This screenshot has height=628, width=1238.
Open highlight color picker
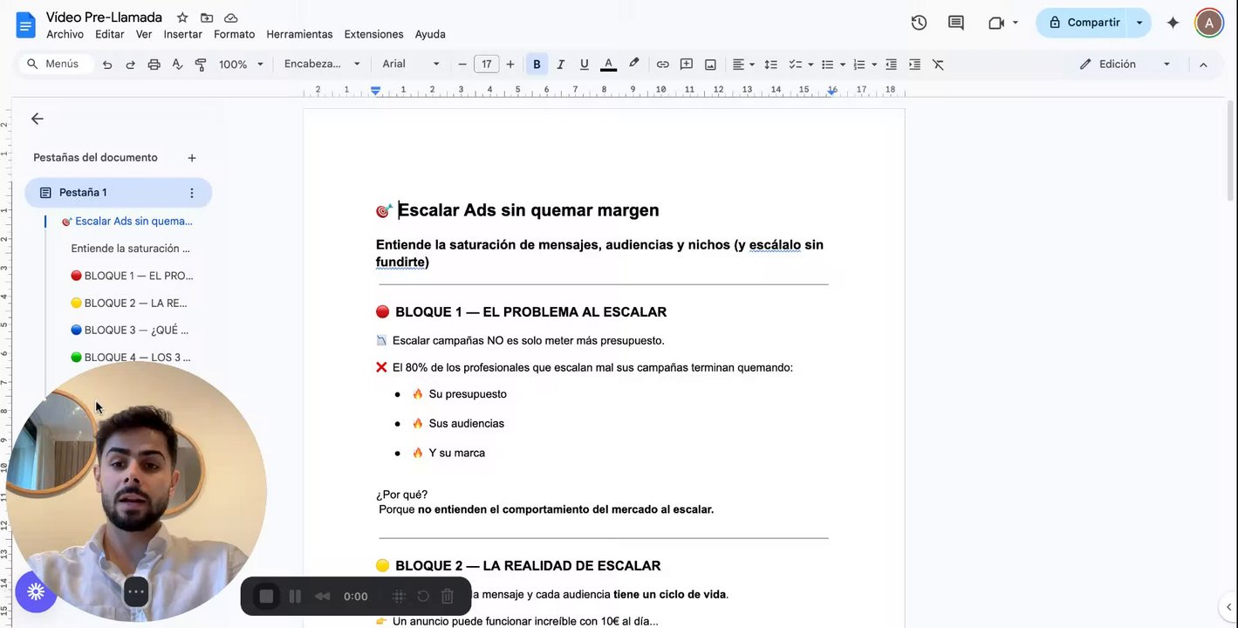point(633,65)
